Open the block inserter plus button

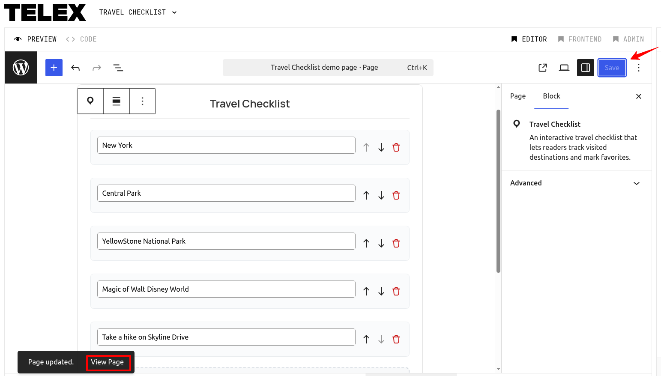[x=54, y=68]
